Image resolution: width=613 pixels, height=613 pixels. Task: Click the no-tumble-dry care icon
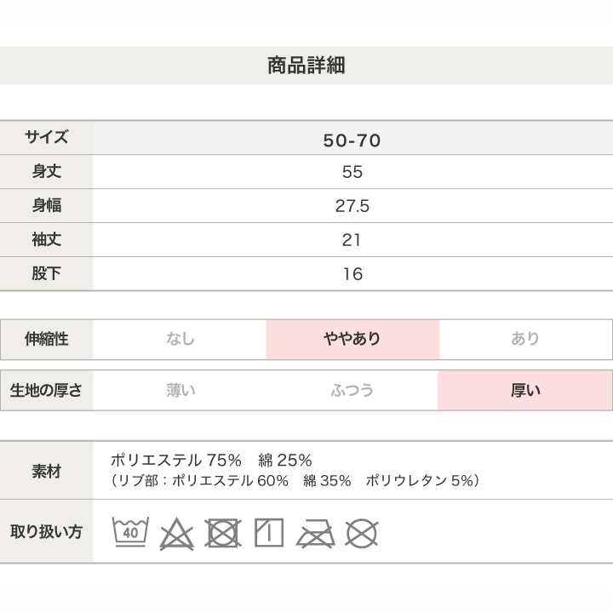[223, 533]
